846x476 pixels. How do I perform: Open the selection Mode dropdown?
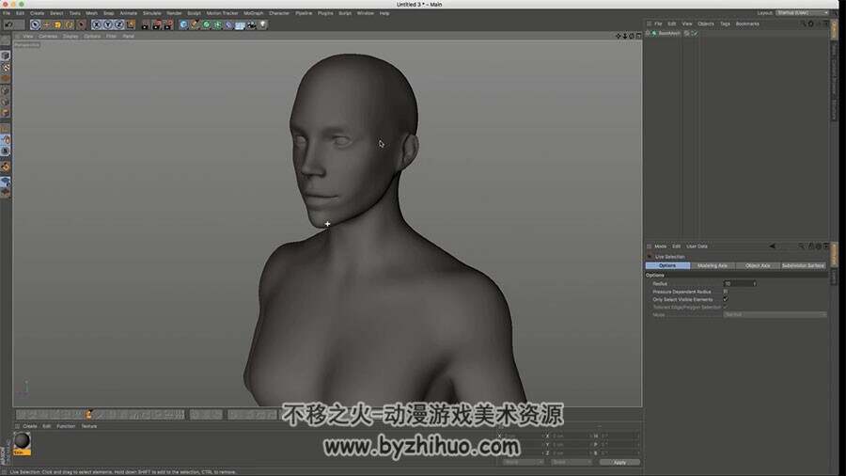pyautogui.click(x=775, y=314)
